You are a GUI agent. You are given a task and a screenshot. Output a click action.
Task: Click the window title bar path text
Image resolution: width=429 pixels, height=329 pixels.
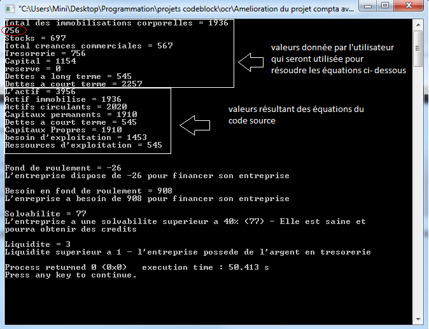click(186, 9)
